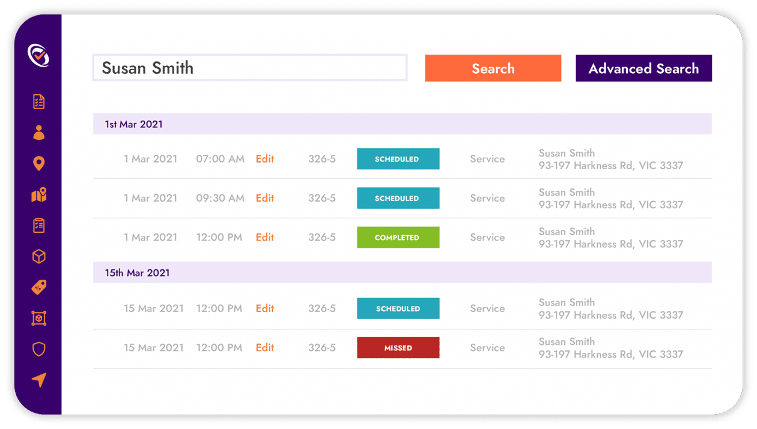Select the 1st Mar 2021 group header

(x=403, y=124)
